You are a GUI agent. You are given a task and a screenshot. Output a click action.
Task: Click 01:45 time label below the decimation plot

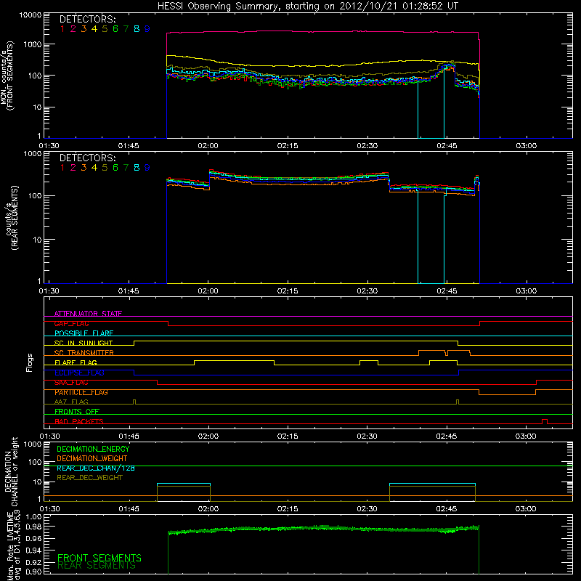click(x=129, y=509)
